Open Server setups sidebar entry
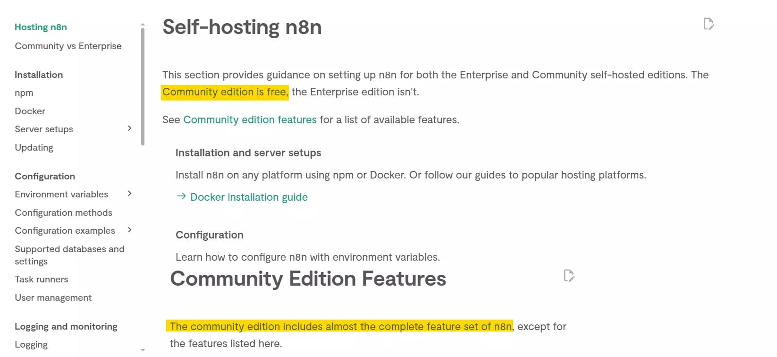777x357 pixels. pos(44,129)
